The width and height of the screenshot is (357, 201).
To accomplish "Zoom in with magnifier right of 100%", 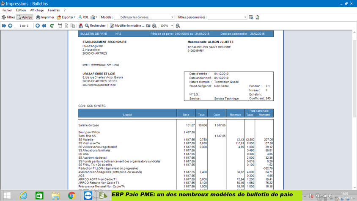I will tap(178, 26).
